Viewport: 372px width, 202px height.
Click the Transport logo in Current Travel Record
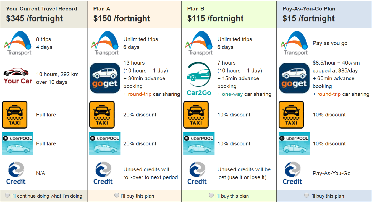[18, 43]
